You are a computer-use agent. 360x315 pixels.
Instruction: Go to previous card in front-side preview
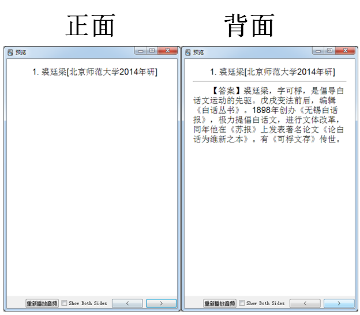tap(127, 303)
